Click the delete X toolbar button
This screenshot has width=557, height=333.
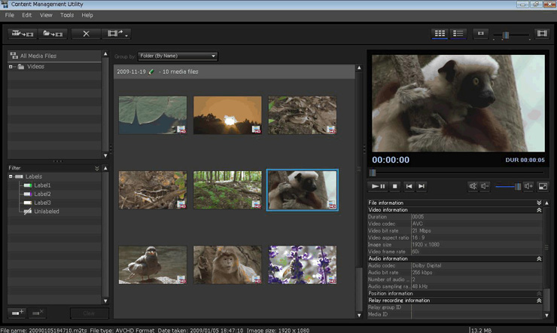click(86, 34)
